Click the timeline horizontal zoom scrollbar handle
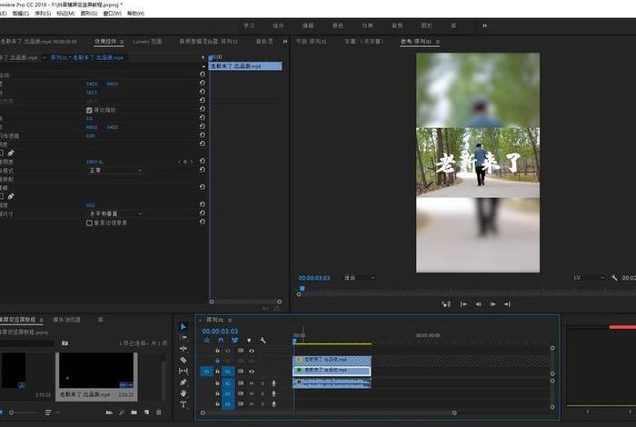This screenshot has height=427, width=636. (x=454, y=412)
